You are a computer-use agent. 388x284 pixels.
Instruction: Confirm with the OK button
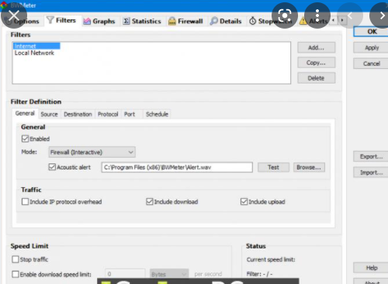click(372, 32)
